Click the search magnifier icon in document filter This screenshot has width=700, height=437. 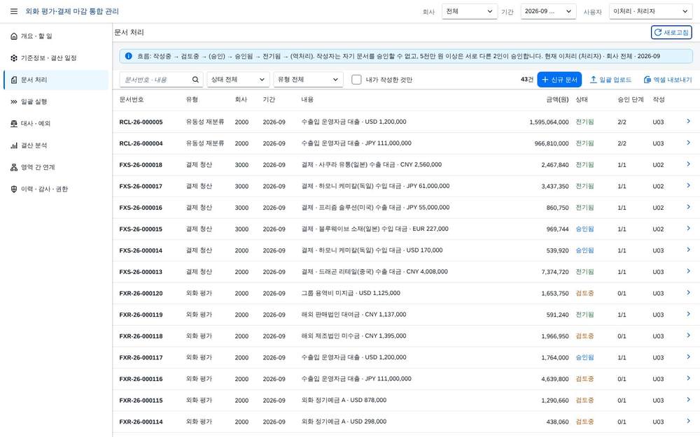195,80
